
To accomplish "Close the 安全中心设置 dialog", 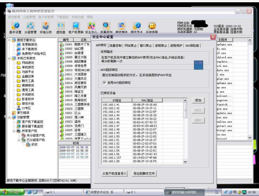I will [213, 37].
